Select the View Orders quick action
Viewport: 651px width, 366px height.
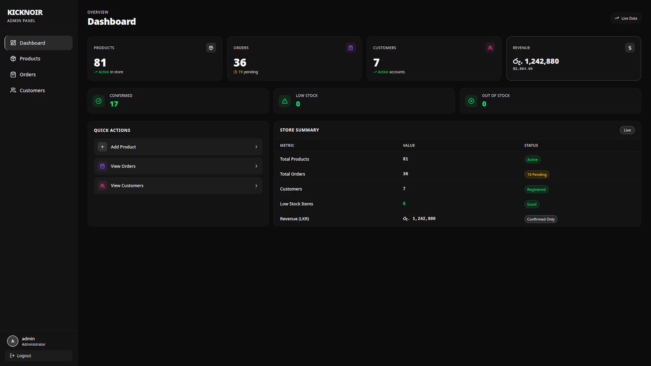tap(178, 166)
